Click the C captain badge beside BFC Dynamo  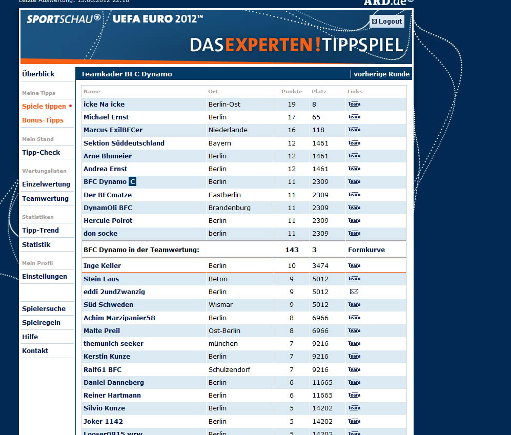click(x=132, y=181)
